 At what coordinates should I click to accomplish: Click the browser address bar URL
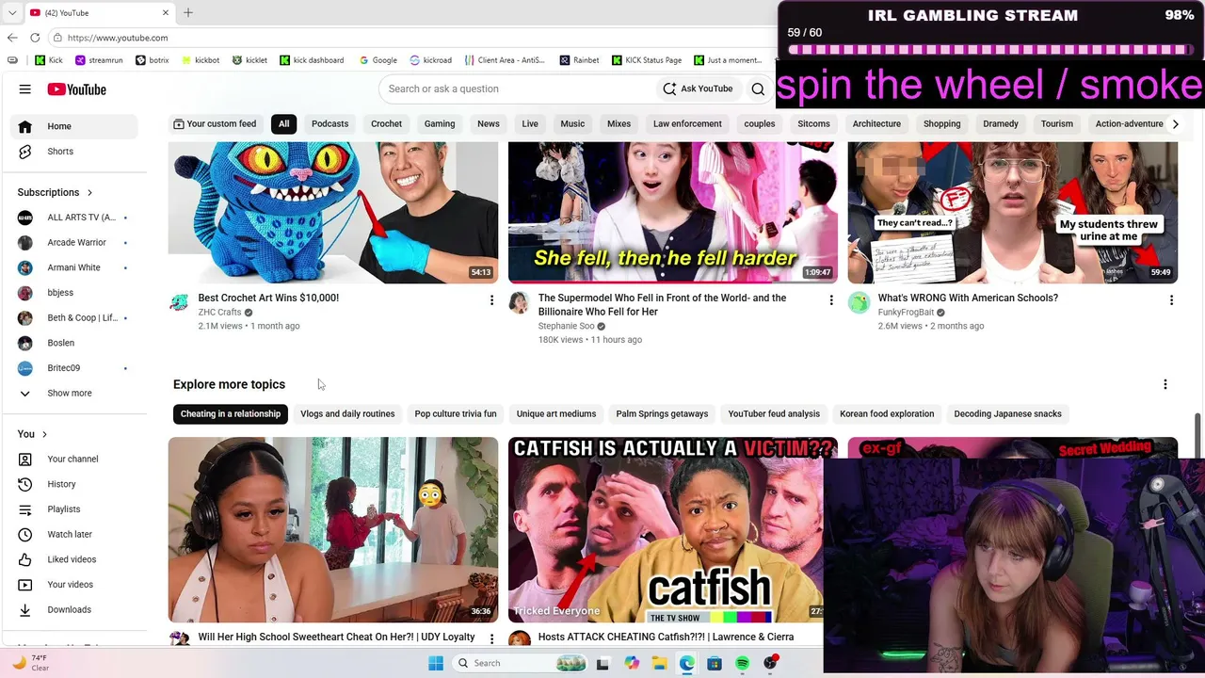(x=118, y=38)
